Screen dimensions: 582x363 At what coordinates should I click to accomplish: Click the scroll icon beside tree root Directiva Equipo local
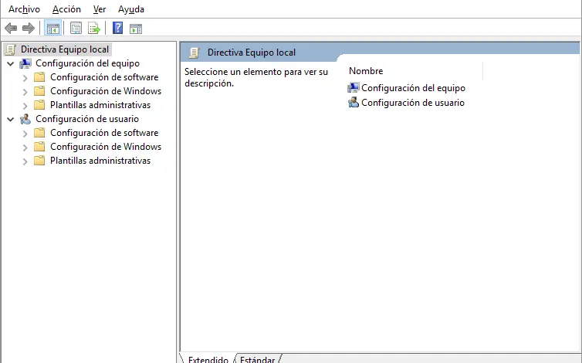pyautogui.click(x=10, y=49)
